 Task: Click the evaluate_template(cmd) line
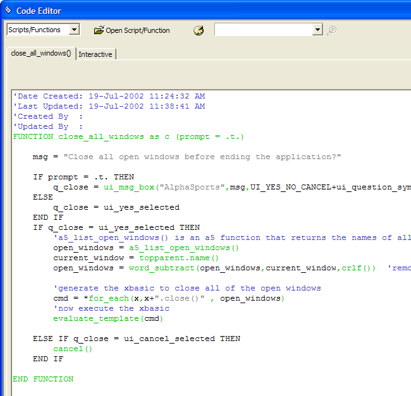click(x=108, y=318)
